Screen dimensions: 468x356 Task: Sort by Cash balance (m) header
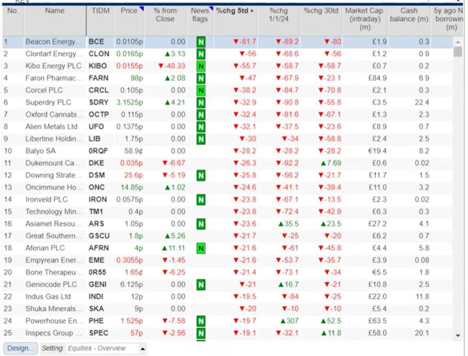(409, 20)
